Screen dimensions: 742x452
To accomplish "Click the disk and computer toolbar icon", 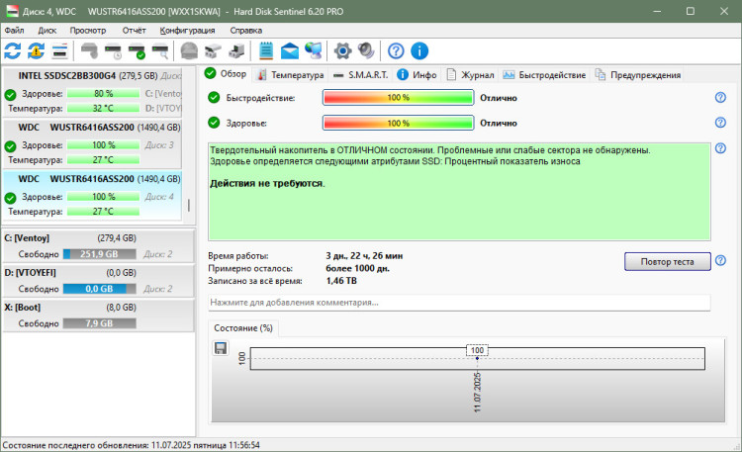I will click(236, 51).
